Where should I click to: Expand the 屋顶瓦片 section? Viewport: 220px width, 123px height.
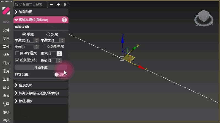click(x=41, y=85)
